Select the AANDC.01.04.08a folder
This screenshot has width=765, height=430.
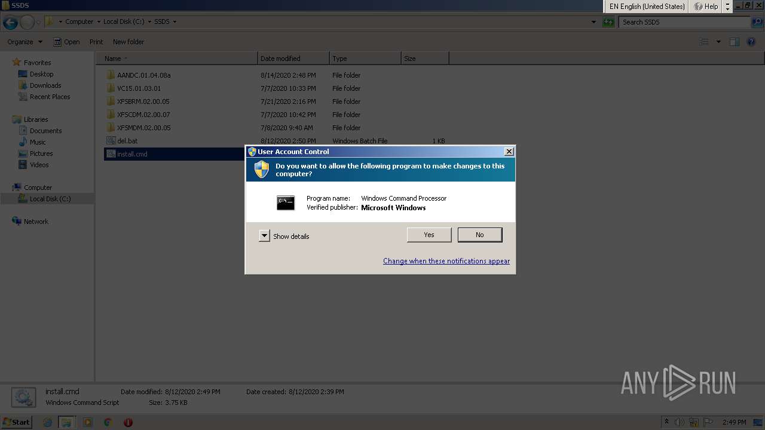(x=144, y=75)
